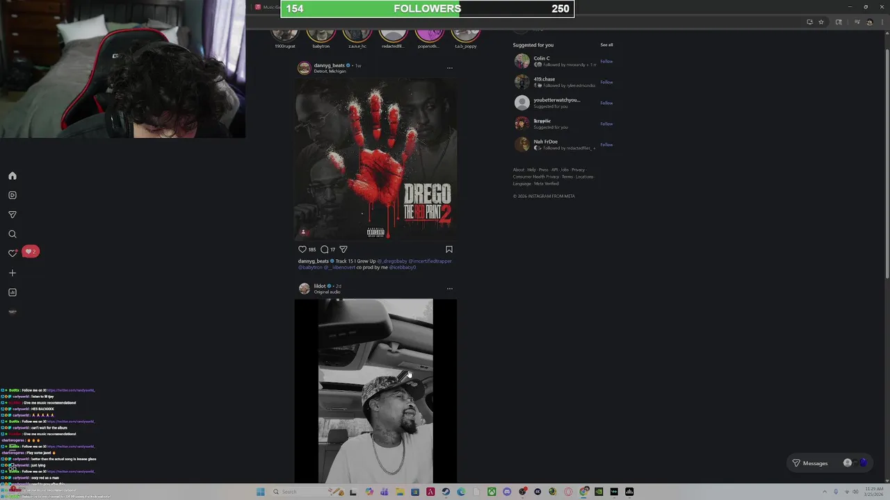Open the Locations footer link
This screenshot has width=890, height=500.
click(585, 176)
